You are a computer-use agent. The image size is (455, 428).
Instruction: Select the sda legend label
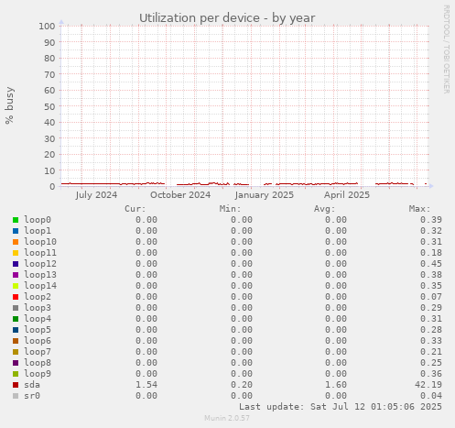click(32, 385)
